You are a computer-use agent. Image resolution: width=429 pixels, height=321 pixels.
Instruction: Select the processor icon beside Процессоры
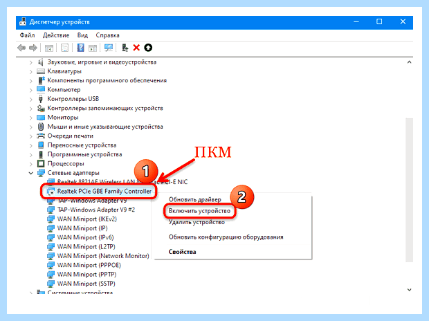[x=41, y=164]
